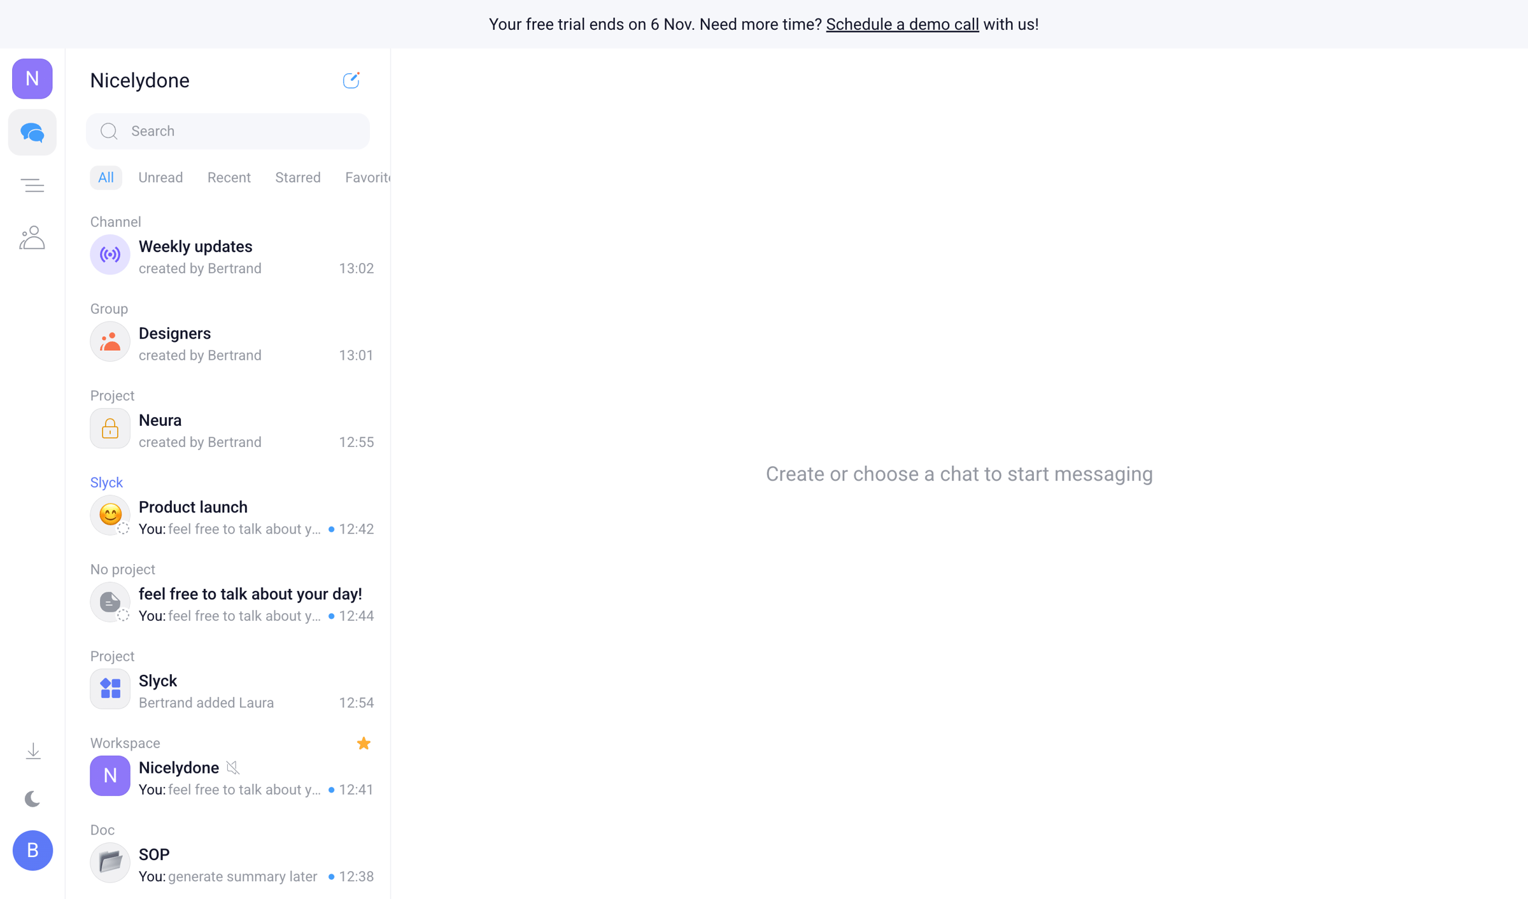The height and width of the screenshot is (899, 1528).
Task: Switch to the Recent filter tab
Action: [229, 178]
